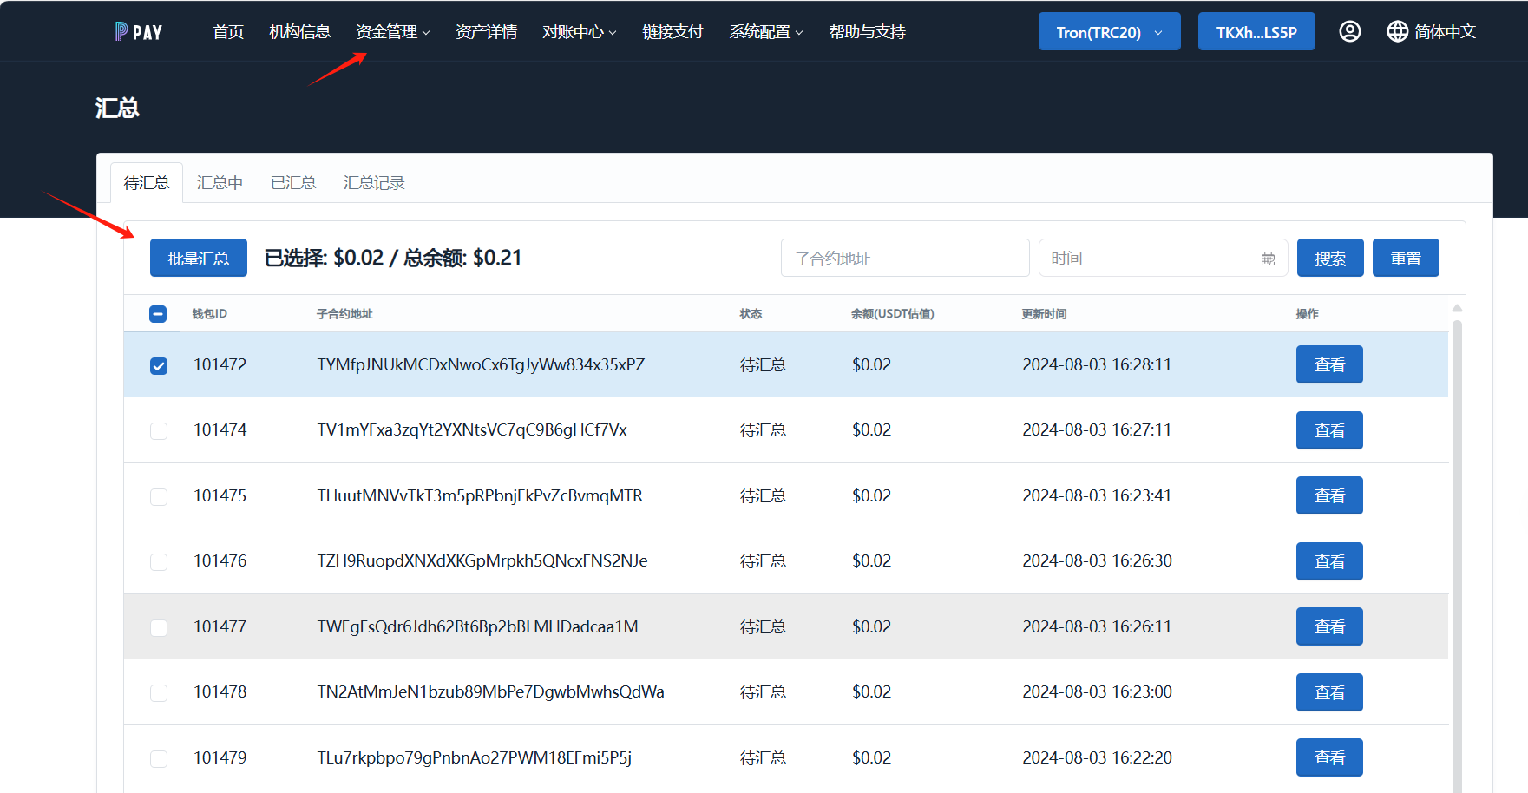
Task: Tick the checkbox for wallet 101477
Action: (x=159, y=627)
